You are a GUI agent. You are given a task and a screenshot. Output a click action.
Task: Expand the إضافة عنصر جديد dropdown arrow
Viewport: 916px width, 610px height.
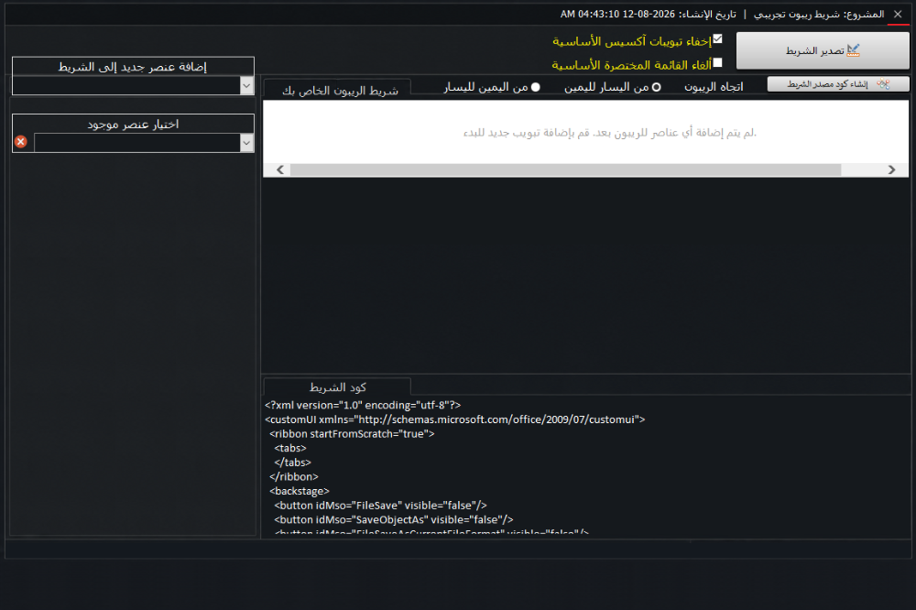(246, 86)
